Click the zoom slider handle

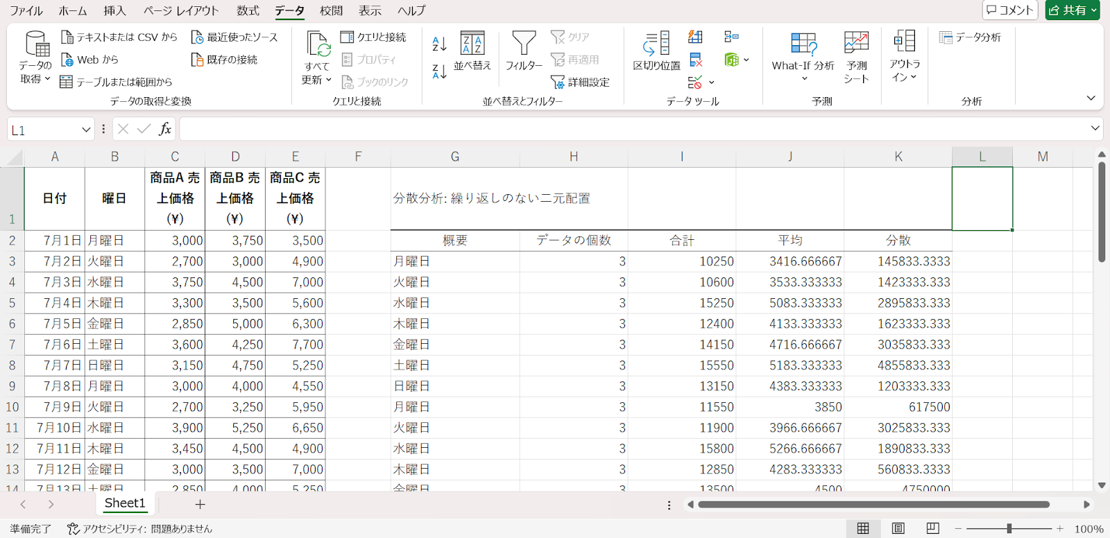(1009, 528)
